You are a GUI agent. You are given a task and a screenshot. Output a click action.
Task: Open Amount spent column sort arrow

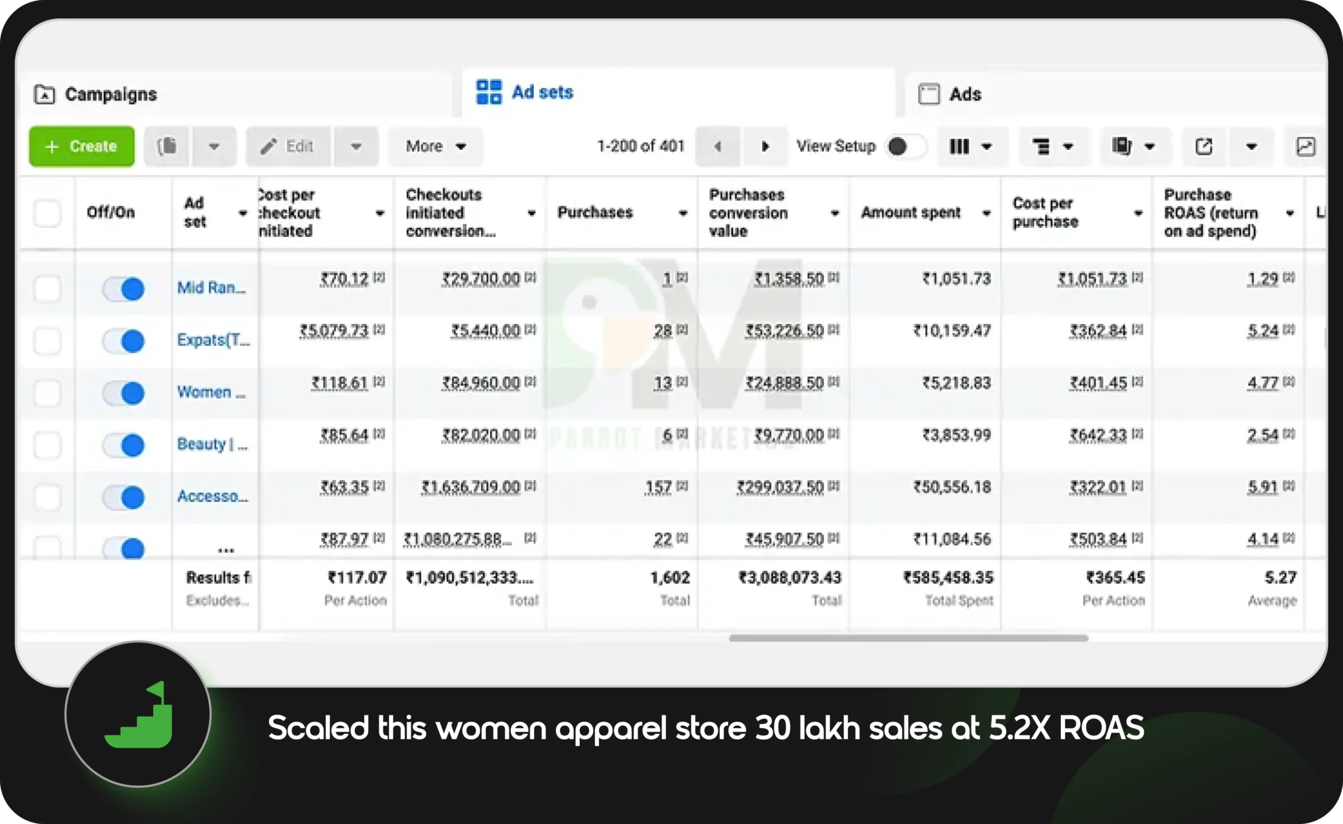[986, 213]
